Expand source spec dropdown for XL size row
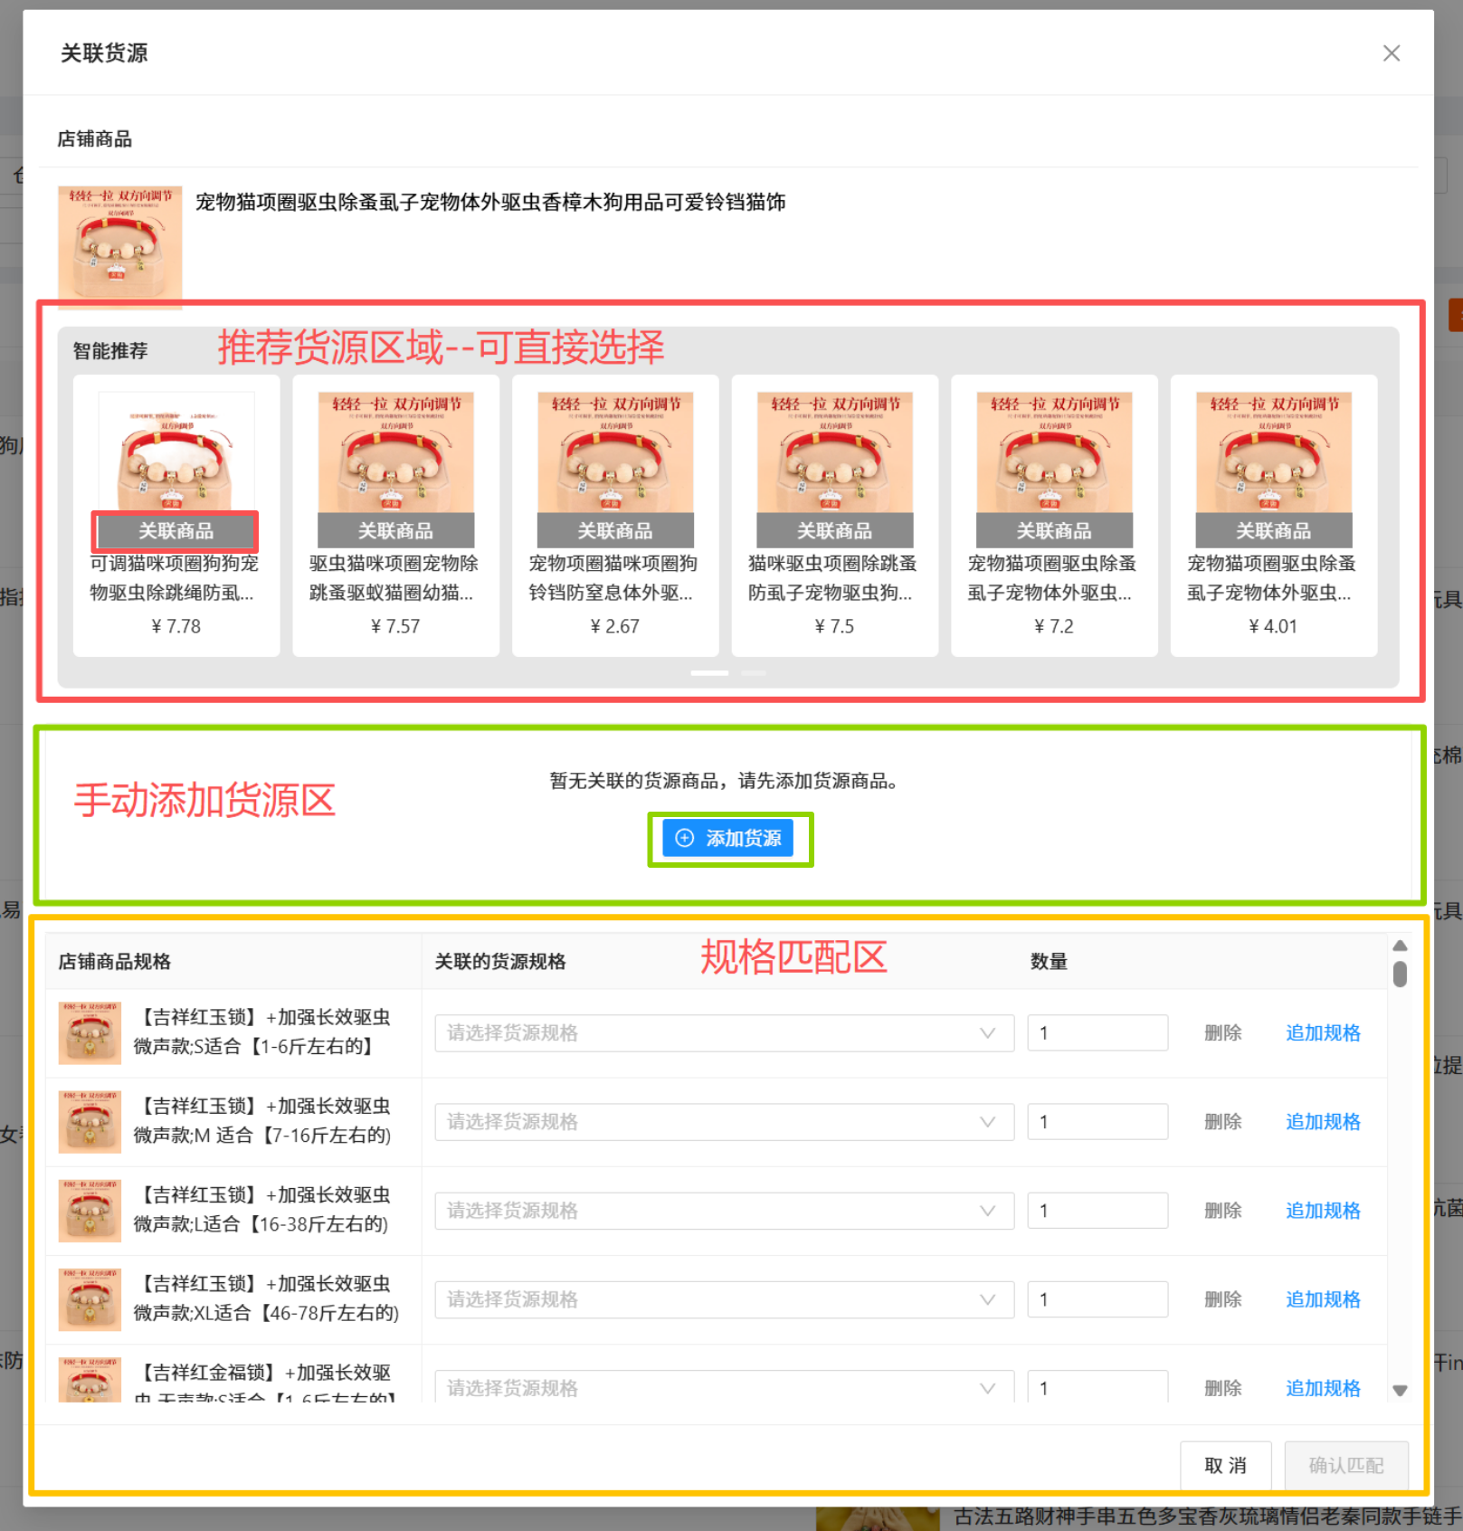Image resolution: width=1463 pixels, height=1531 pixels. click(723, 1299)
